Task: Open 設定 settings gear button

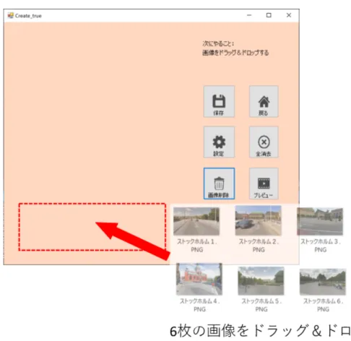Action: coord(219,142)
